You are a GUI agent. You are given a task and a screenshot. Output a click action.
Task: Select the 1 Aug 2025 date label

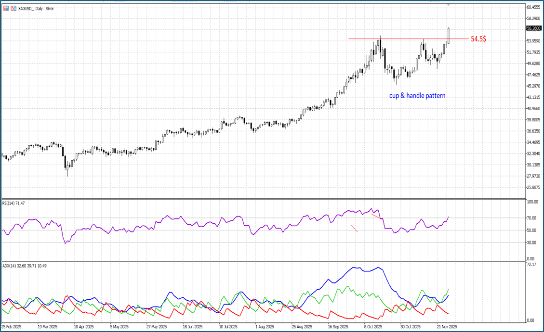[x=265, y=326]
